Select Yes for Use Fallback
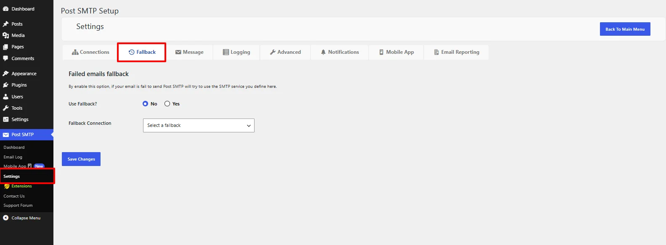The height and width of the screenshot is (245, 666). (167, 104)
